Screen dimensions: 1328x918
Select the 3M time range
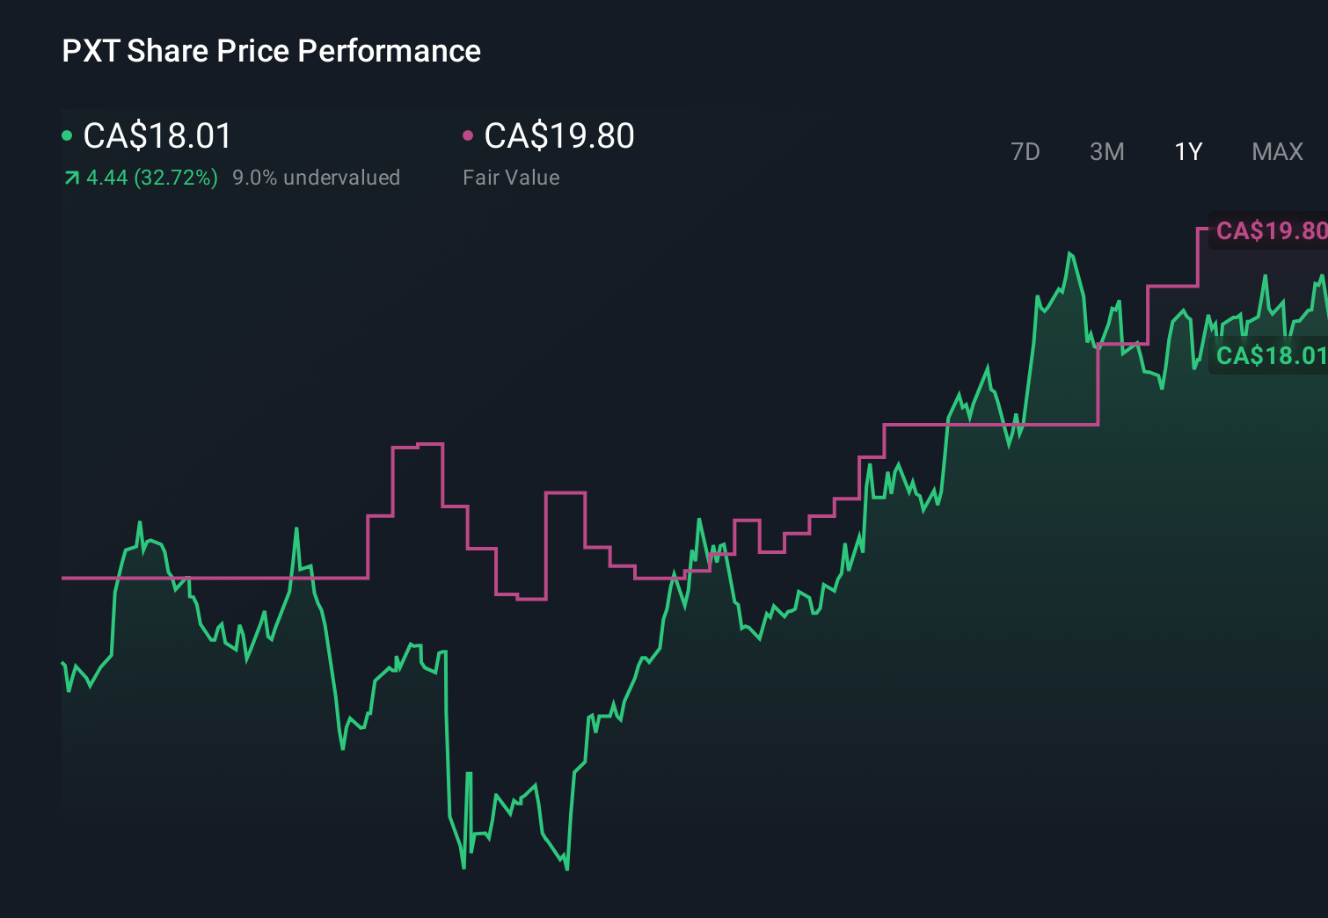coord(1105,151)
